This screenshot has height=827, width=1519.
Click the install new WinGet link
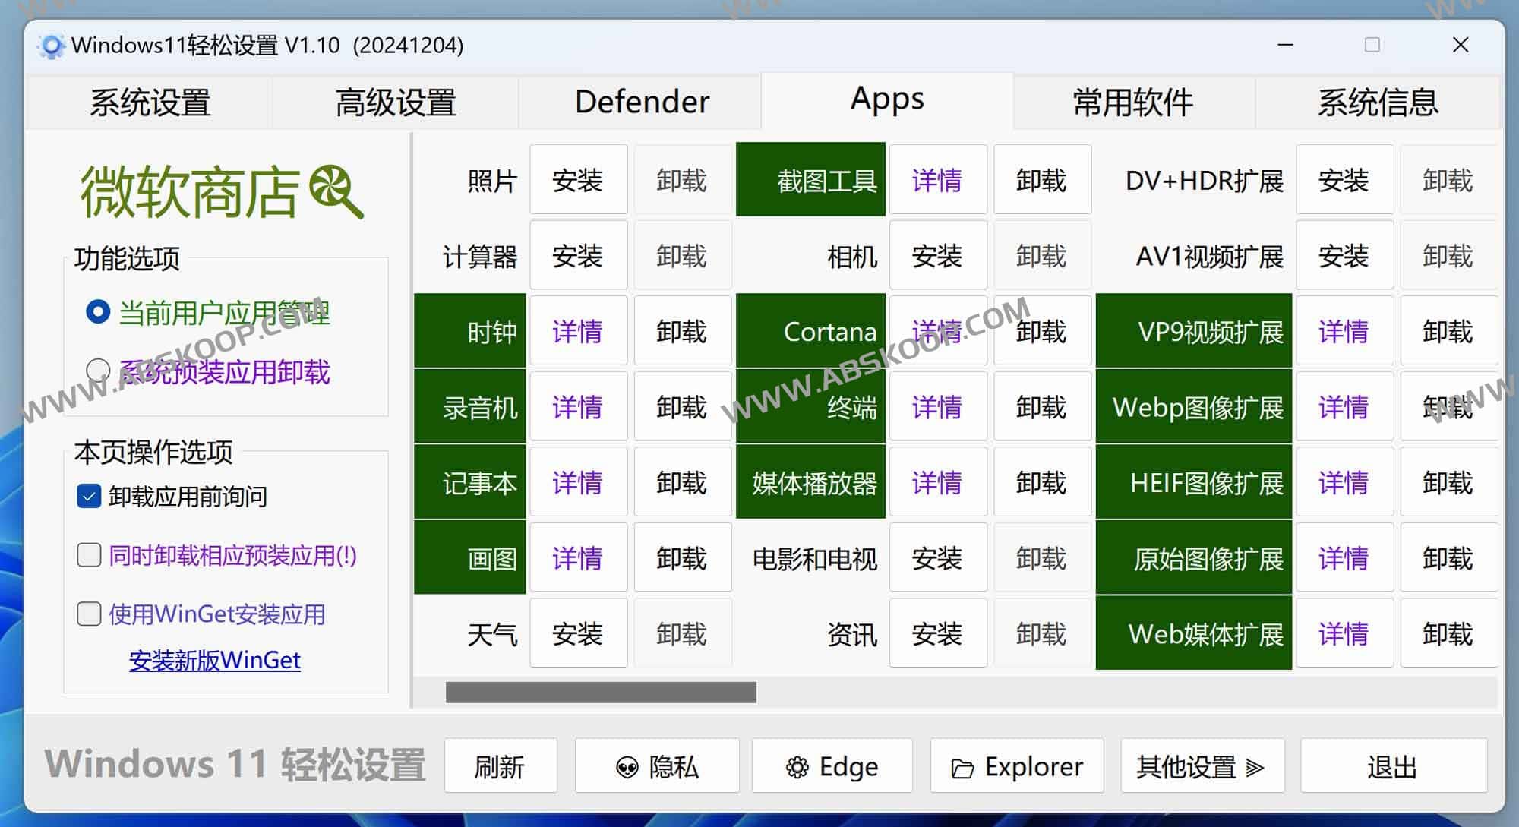coord(215,660)
